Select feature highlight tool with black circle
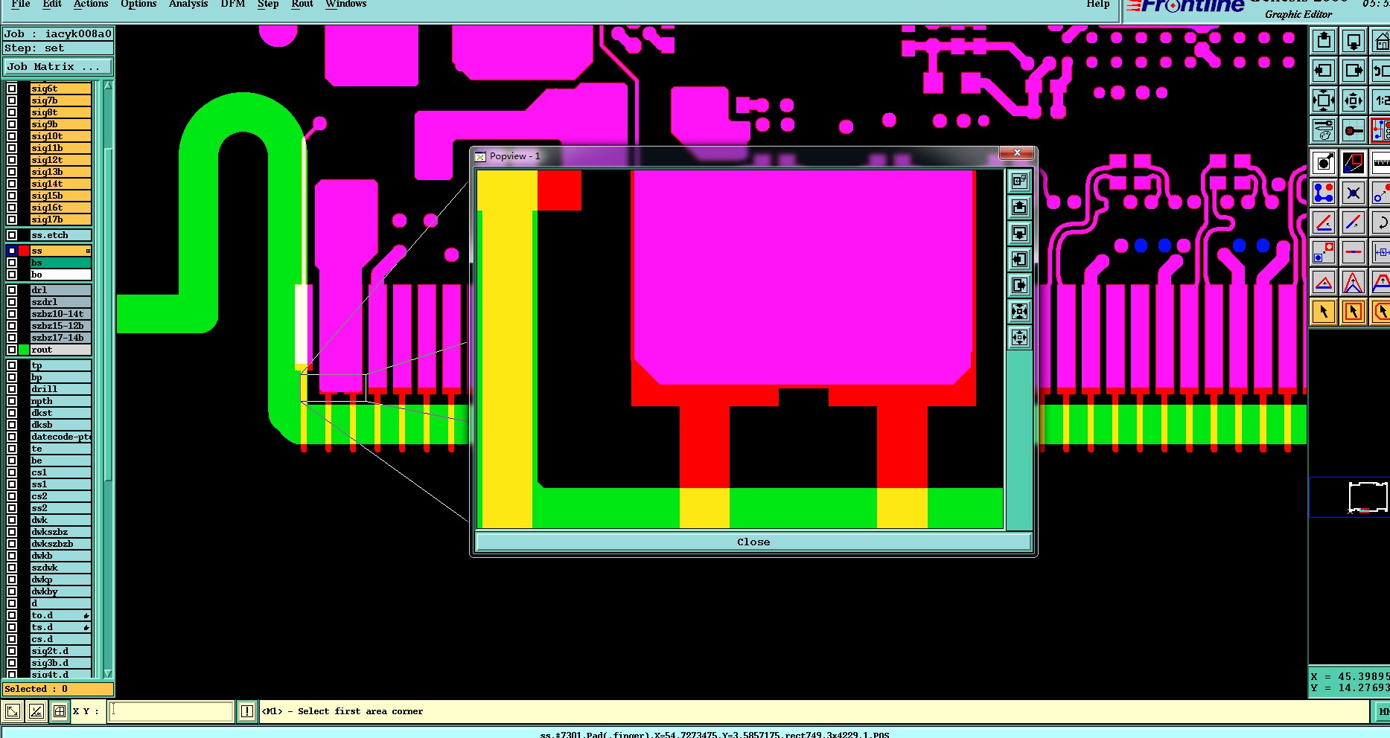The height and width of the screenshot is (738, 1390). pos(1323,163)
